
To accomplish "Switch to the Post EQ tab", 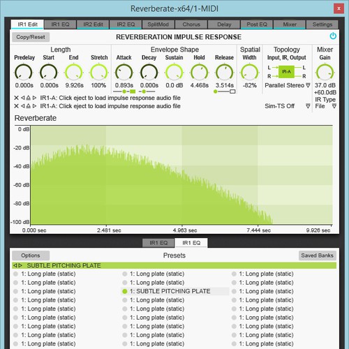I will point(257,24).
